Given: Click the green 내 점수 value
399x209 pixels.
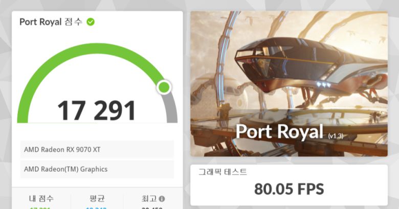Looking at the screenshot, I should 40,208.
